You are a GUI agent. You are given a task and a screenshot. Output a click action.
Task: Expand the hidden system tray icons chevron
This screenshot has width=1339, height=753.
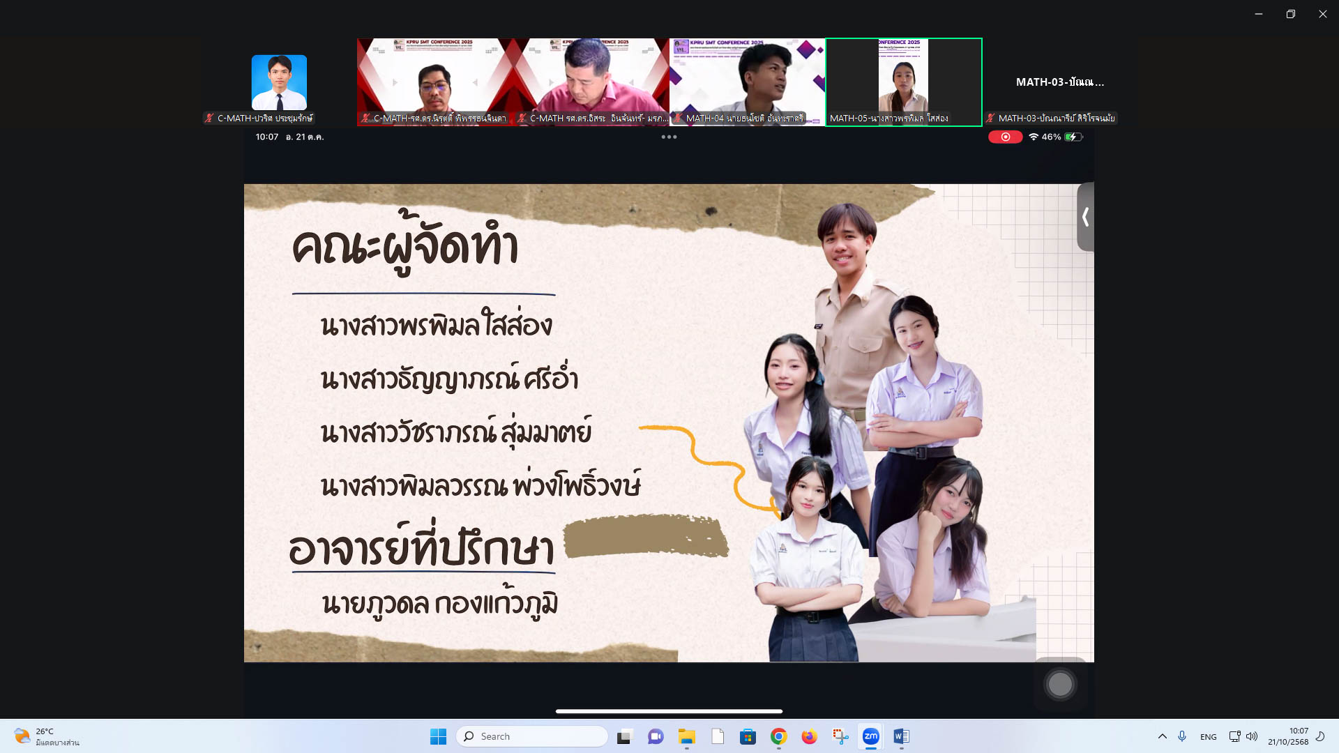click(x=1162, y=736)
